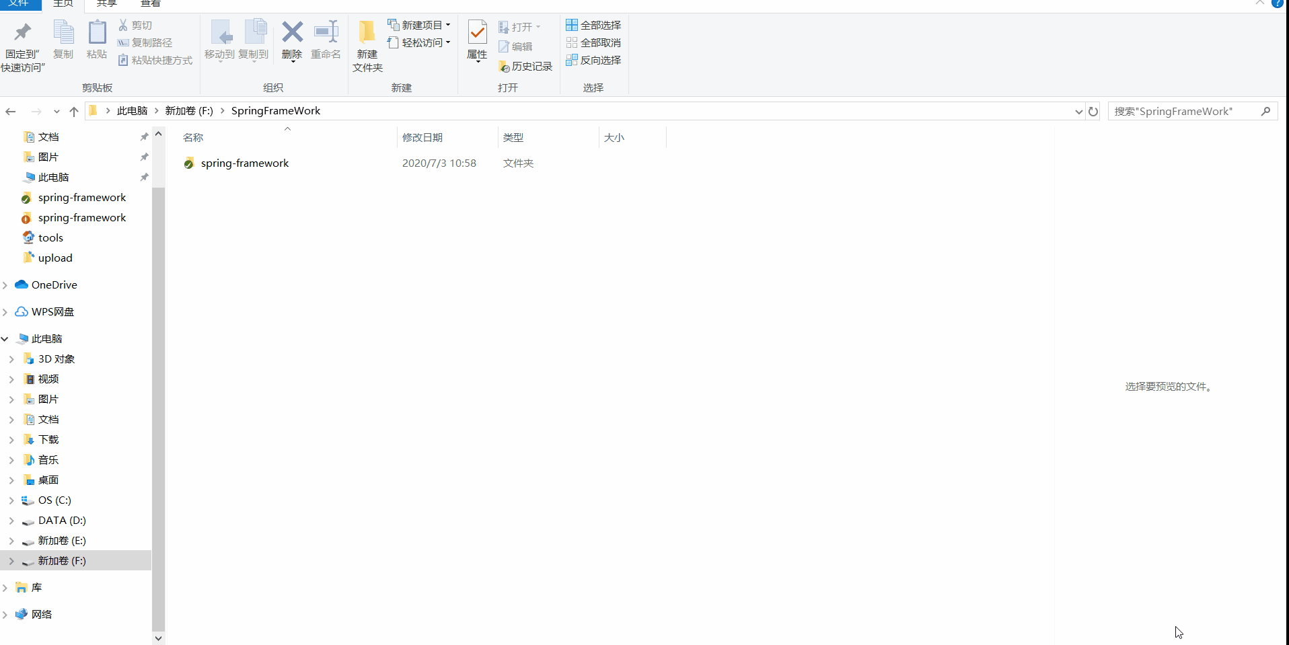The height and width of the screenshot is (645, 1289).
Task: Click Select all (全部选择)
Action: coord(593,25)
